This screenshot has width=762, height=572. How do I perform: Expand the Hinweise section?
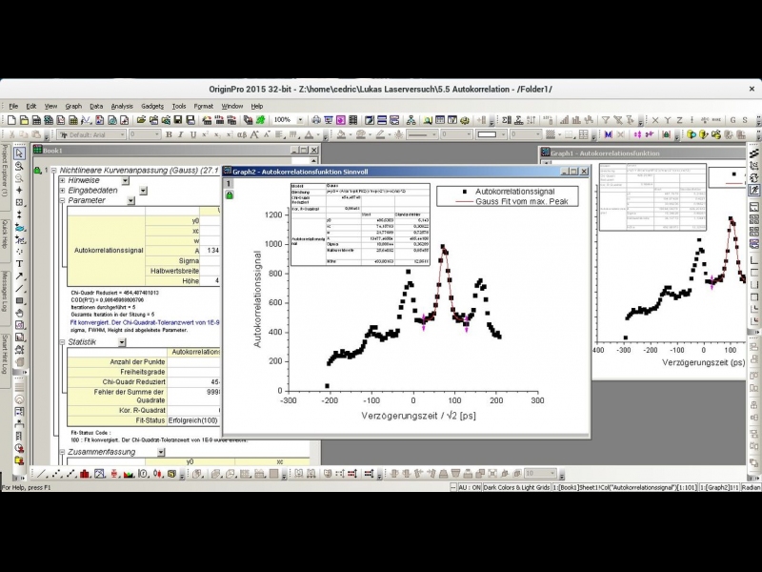[x=62, y=180]
